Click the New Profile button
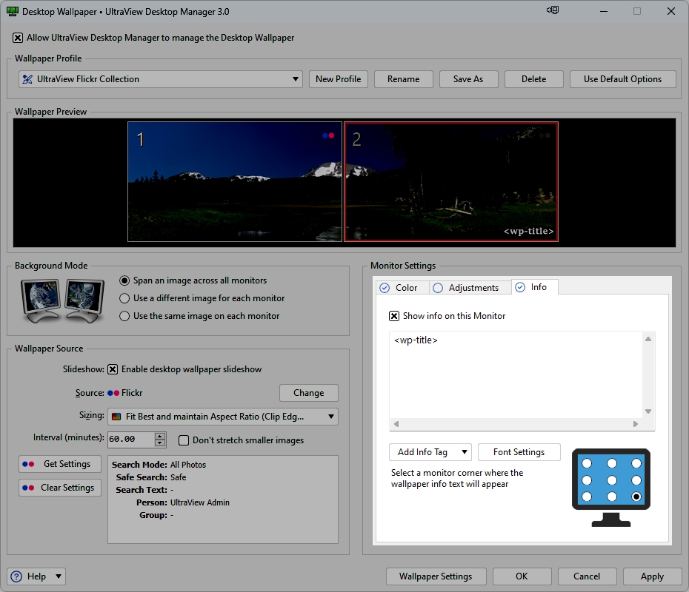Viewport: 689px width, 592px height. 339,78
